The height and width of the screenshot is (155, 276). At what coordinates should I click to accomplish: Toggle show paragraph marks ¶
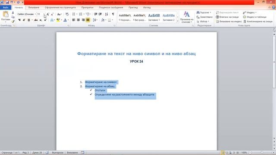[x=113, y=14]
